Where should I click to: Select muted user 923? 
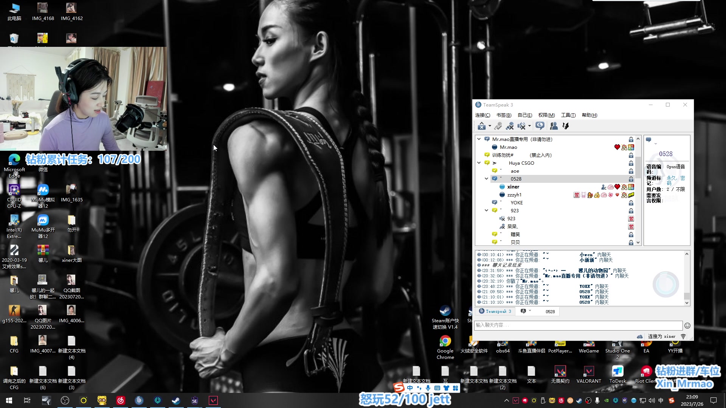point(511,219)
